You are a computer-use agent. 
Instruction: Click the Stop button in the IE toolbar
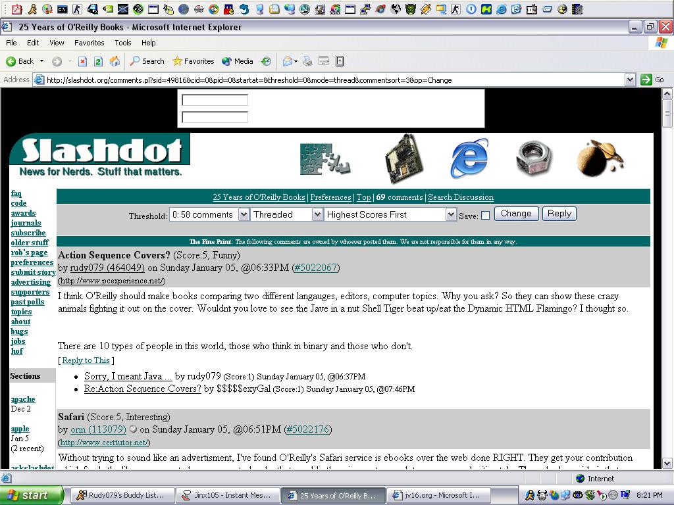click(x=82, y=61)
